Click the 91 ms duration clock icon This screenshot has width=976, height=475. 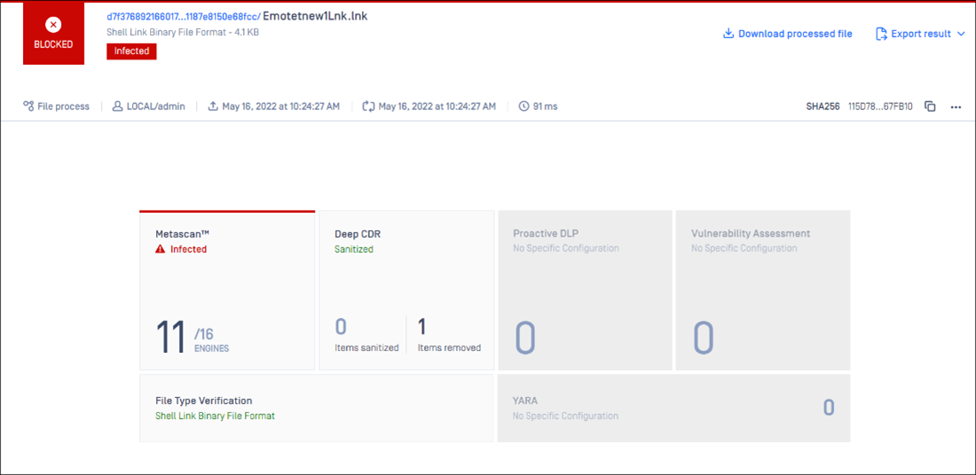[524, 106]
